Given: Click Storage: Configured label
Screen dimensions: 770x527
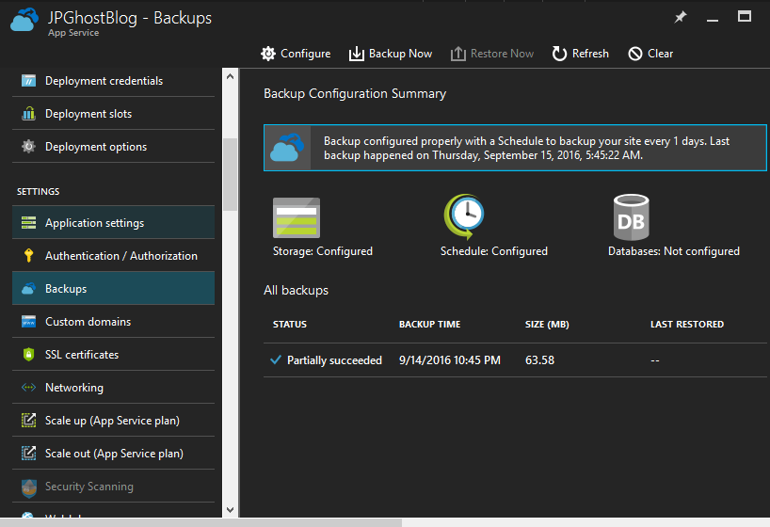Looking at the screenshot, I should pos(323,251).
